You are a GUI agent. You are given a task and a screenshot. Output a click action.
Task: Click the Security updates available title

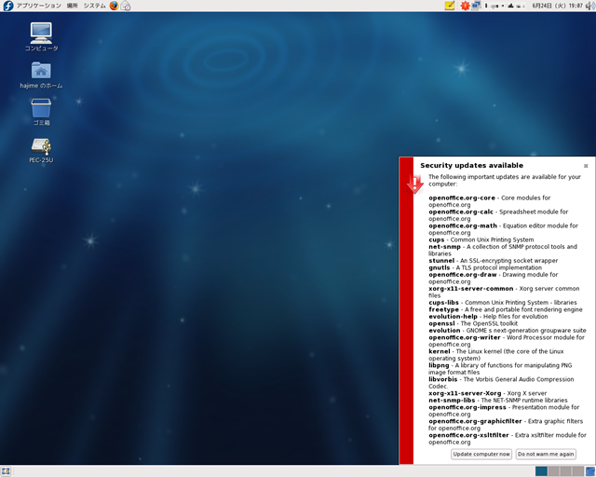(x=472, y=166)
